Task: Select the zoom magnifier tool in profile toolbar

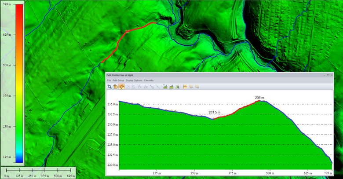Action: pos(109,87)
